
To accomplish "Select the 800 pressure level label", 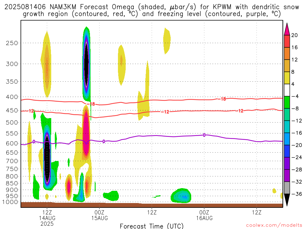I will pos(12,177).
